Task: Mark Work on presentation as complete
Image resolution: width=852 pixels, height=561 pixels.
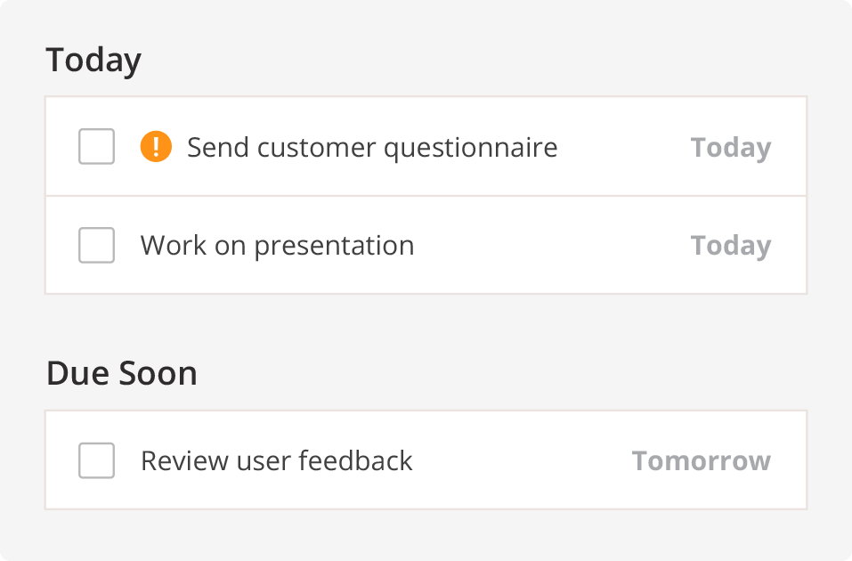Action: (96, 245)
